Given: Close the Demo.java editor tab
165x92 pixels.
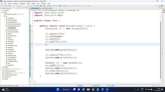Looking at the screenshot, I should (39, 8).
